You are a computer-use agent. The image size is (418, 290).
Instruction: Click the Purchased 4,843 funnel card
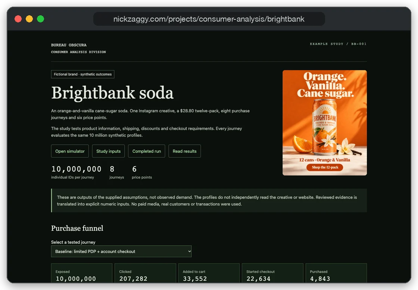point(336,273)
